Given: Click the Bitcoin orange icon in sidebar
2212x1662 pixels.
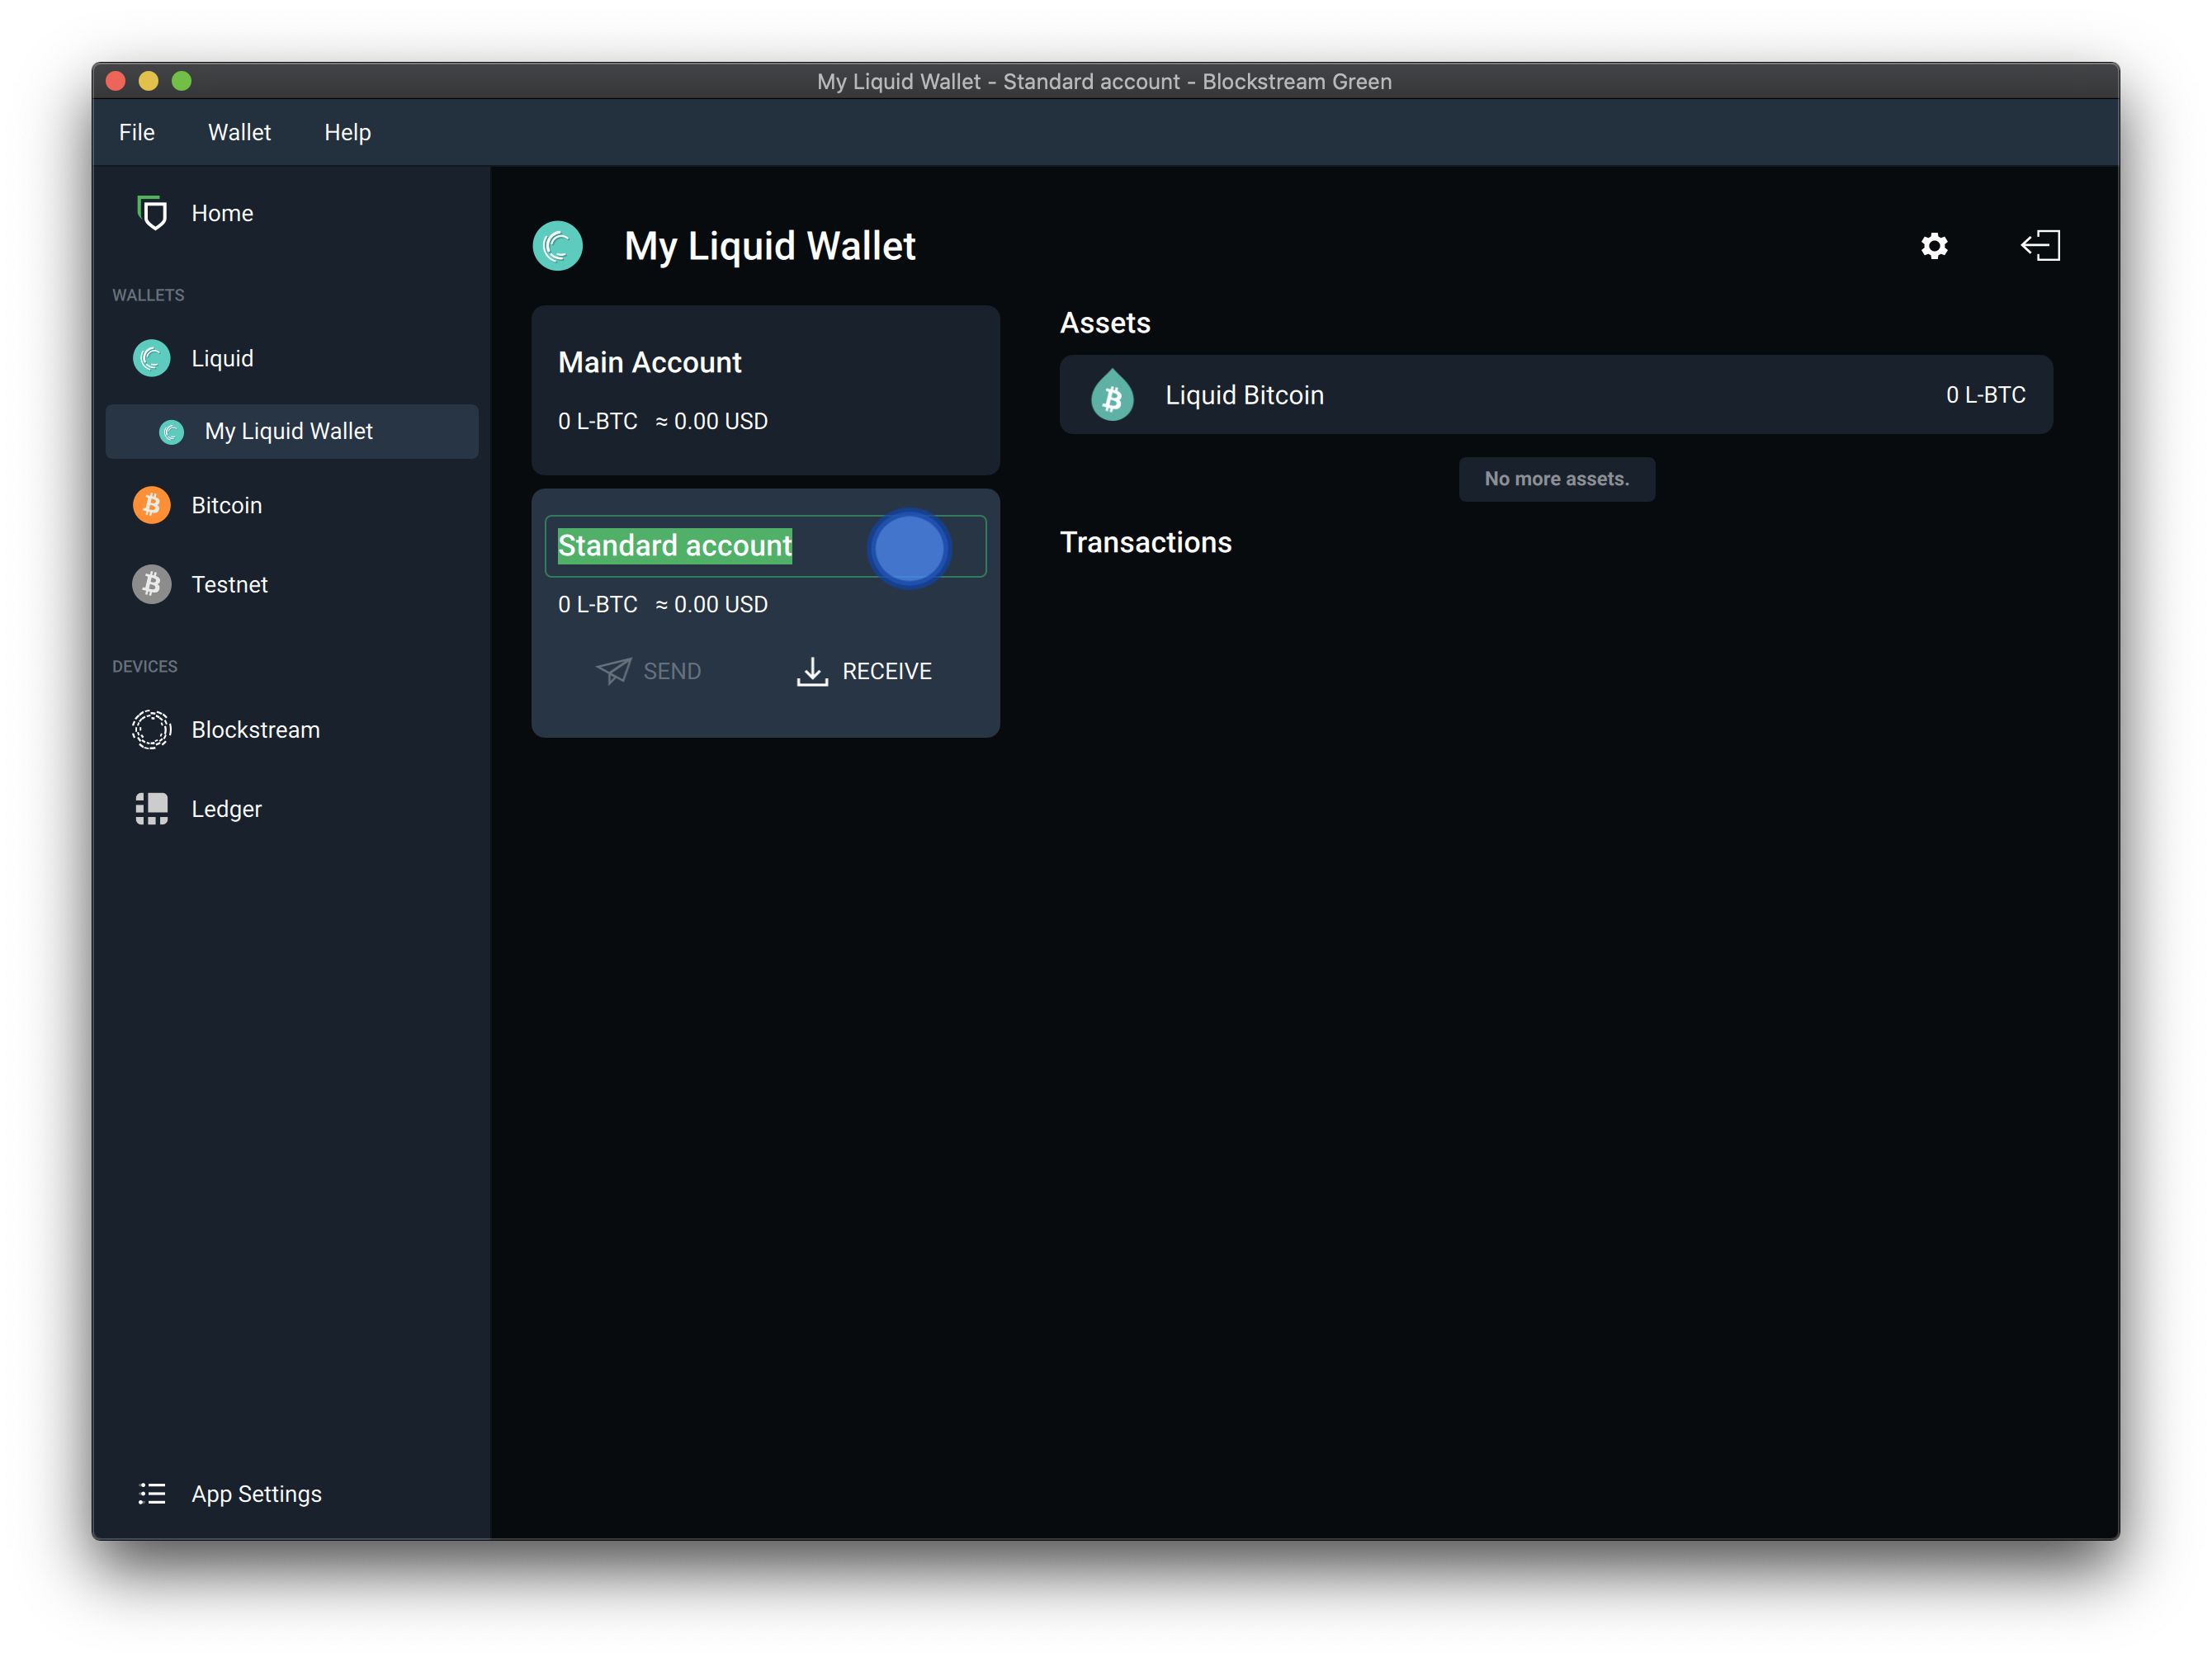Looking at the screenshot, I should [152, 505].
